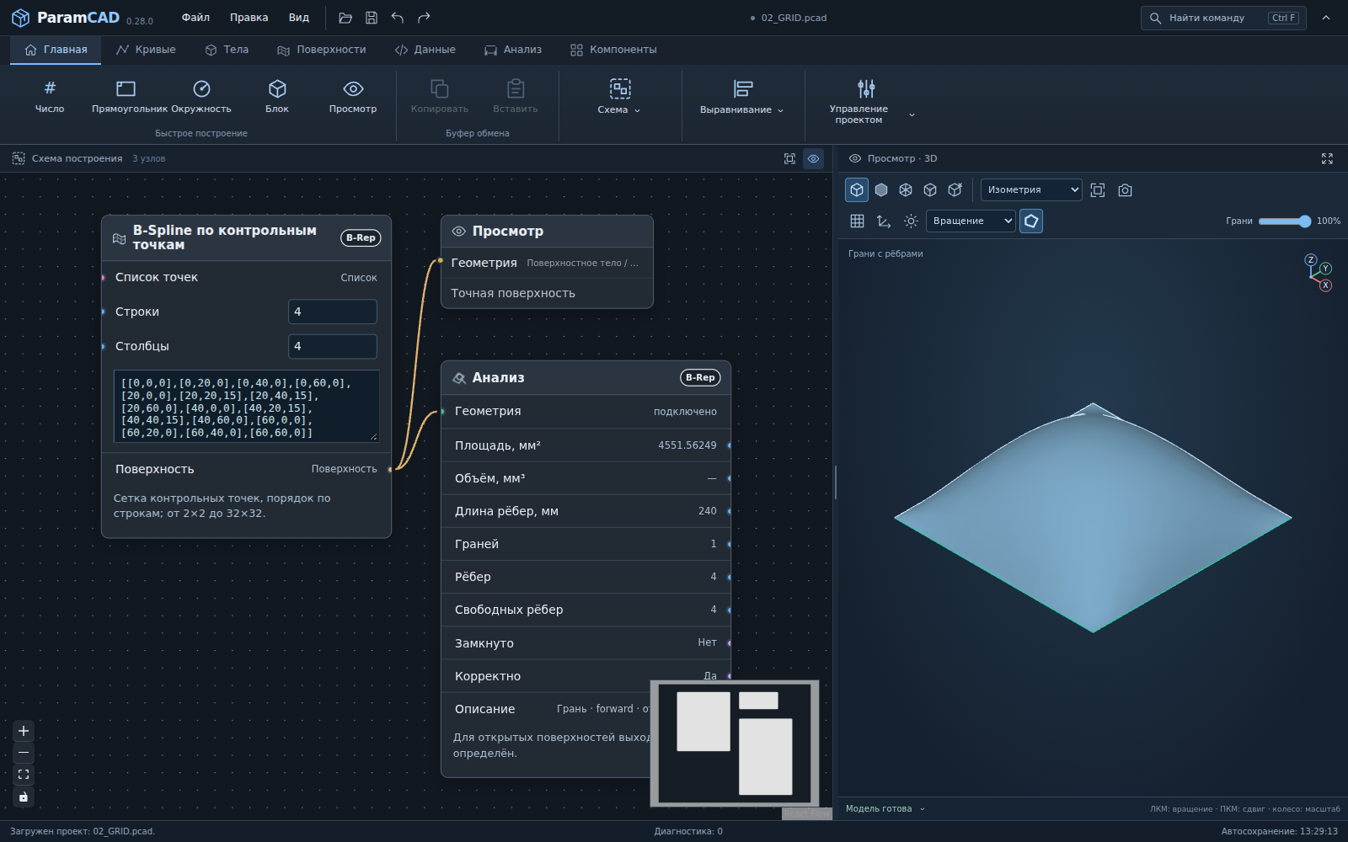Select the Прямоугольник tool

point(126,96)
